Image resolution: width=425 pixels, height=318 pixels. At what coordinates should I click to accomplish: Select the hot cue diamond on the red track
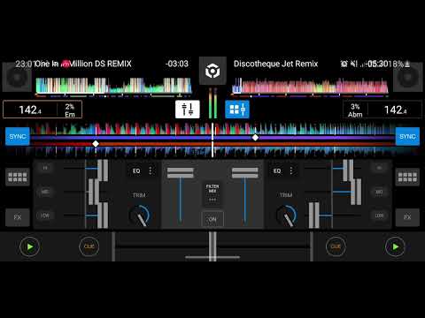click(x=96, y=144)
